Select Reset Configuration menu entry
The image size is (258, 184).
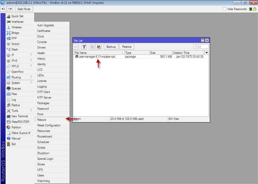52,125
